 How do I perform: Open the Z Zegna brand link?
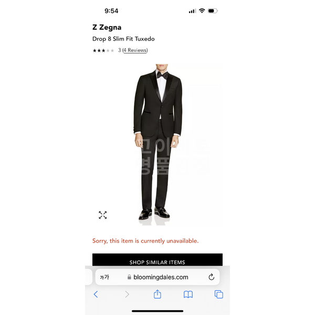tap(107, 27)
